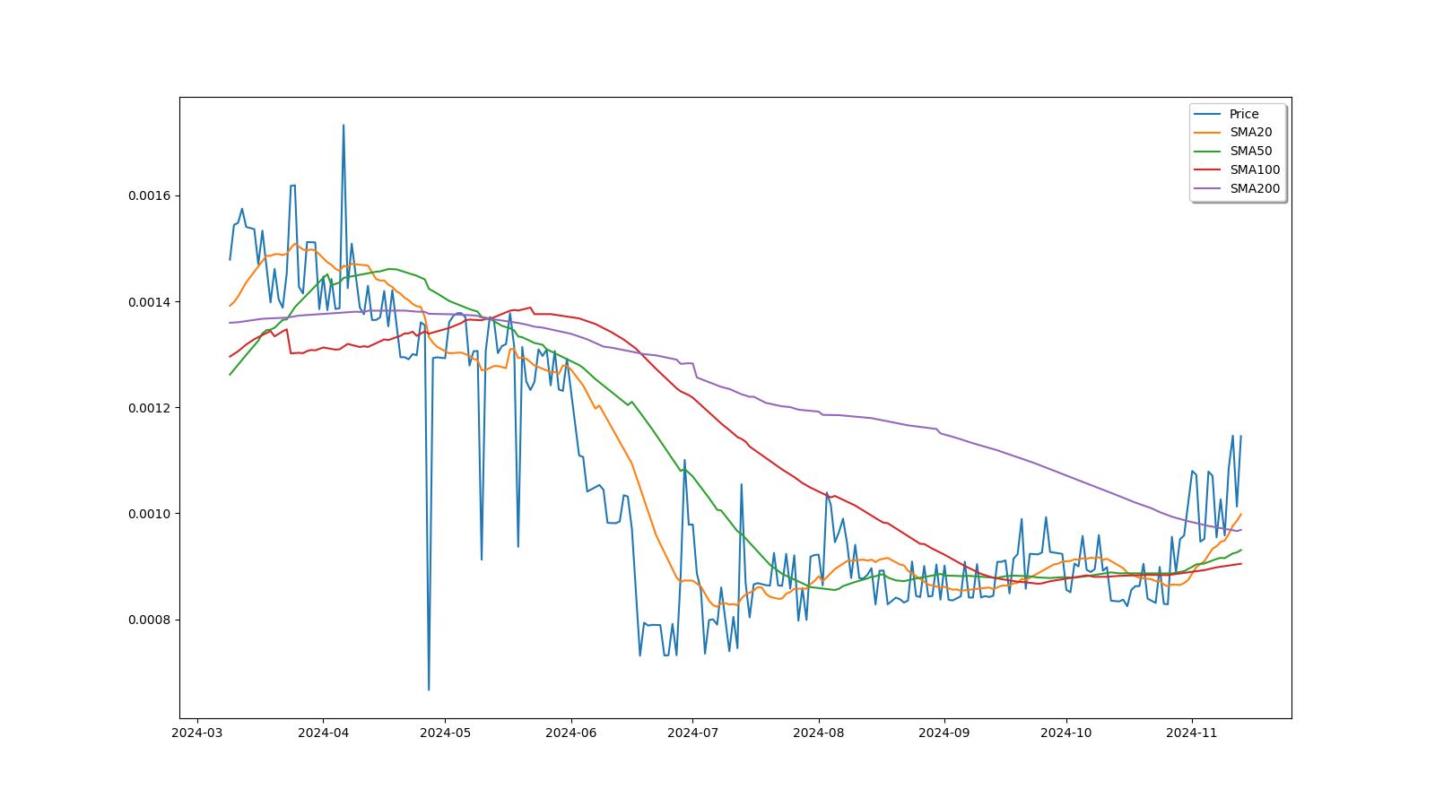Click the red SMA100 line swatch in legend
The width and height of the screenshot is (1435, 807).
click(x=1208, y=170)
